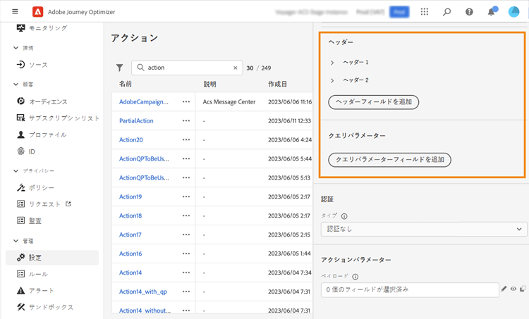Open the apps grid switcher

pos(425,12)
